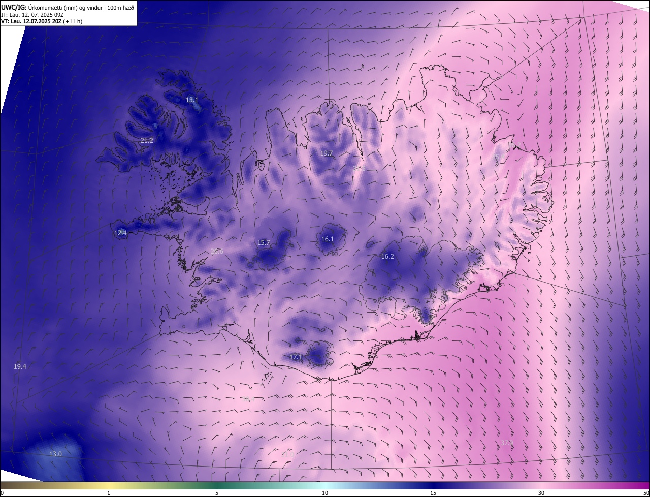Click the 'VT: Lau. 12.07.2025 20Z (+11 h)' line
This screenshot has width=650, height=497.
tap(42, 21)
